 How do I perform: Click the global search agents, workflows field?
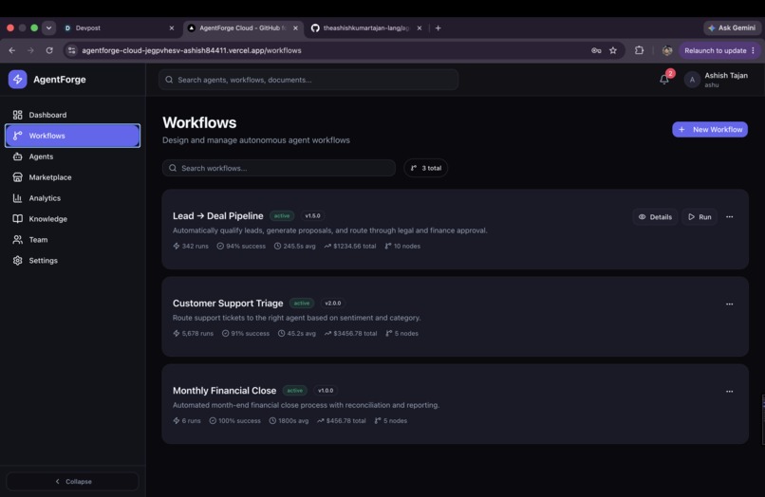click(308, 80)
